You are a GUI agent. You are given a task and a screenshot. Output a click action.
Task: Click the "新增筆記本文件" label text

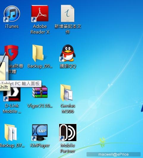[x=68, y=29]
